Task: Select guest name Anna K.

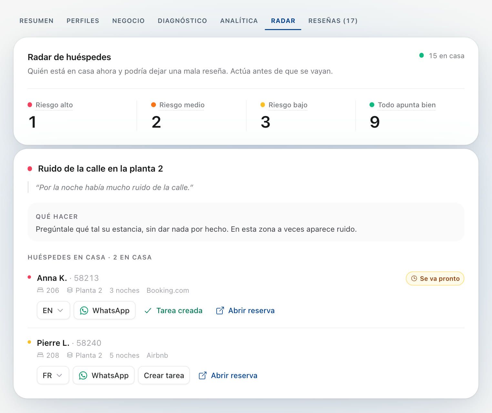Action: [52, 278]
